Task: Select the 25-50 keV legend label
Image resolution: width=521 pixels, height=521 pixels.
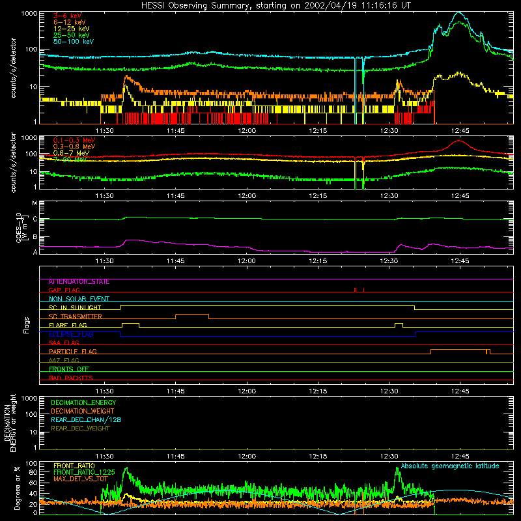Action: (71, 35)
